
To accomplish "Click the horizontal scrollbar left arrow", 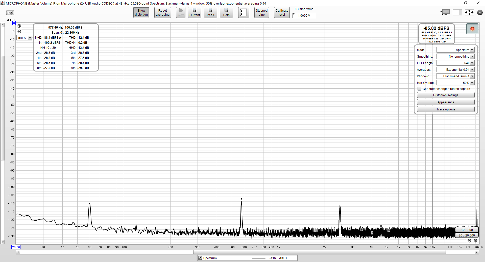I will click(x=18, y=252).
